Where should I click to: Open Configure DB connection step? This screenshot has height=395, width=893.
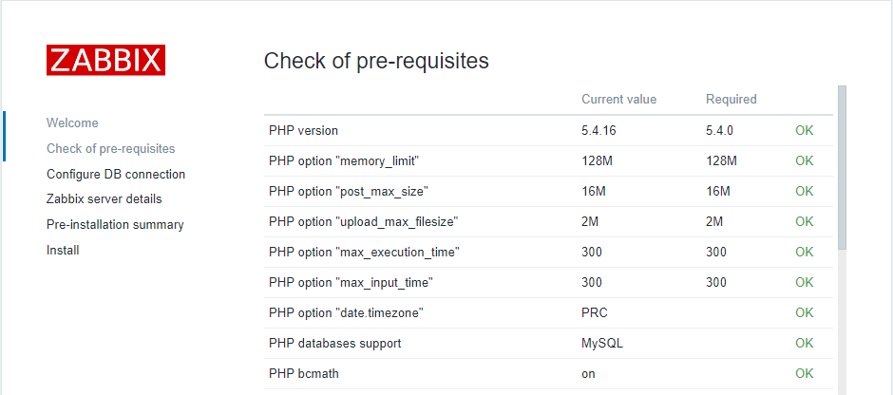tap(116, 175)
